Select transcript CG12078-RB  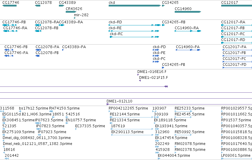(x=46, y=28)
